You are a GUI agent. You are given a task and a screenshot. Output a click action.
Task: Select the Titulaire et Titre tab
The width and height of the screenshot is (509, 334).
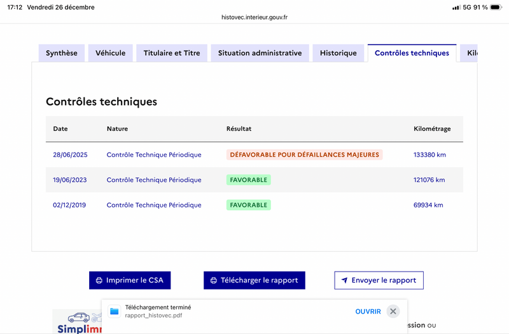(172, 53)
